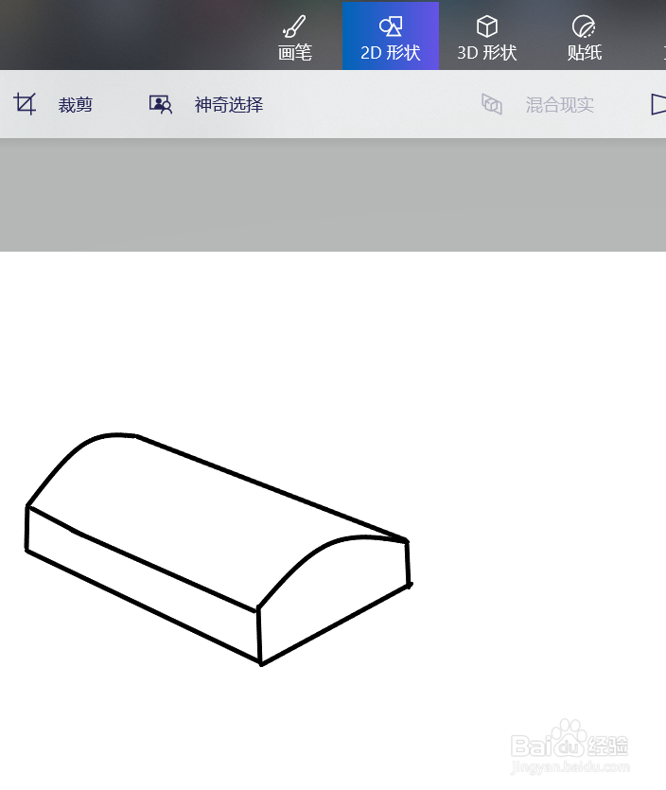Screen dimensions: 666x790
Task: Select the 2D 形状 tab
Action: [x=391, y=36]
